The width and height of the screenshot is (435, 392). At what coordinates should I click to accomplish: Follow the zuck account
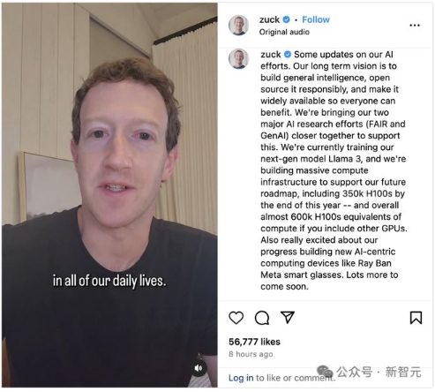(x=316, y=19)
